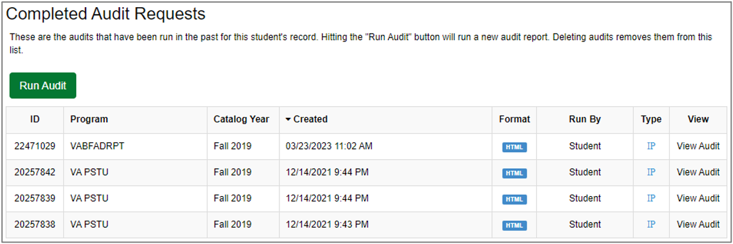Sort by the Run By column header
Screen dimensions: 733x244
(585, 119)
